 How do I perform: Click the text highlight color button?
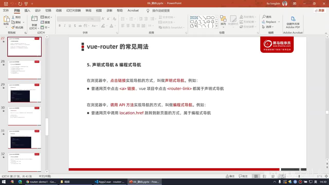tap(103, 26)
